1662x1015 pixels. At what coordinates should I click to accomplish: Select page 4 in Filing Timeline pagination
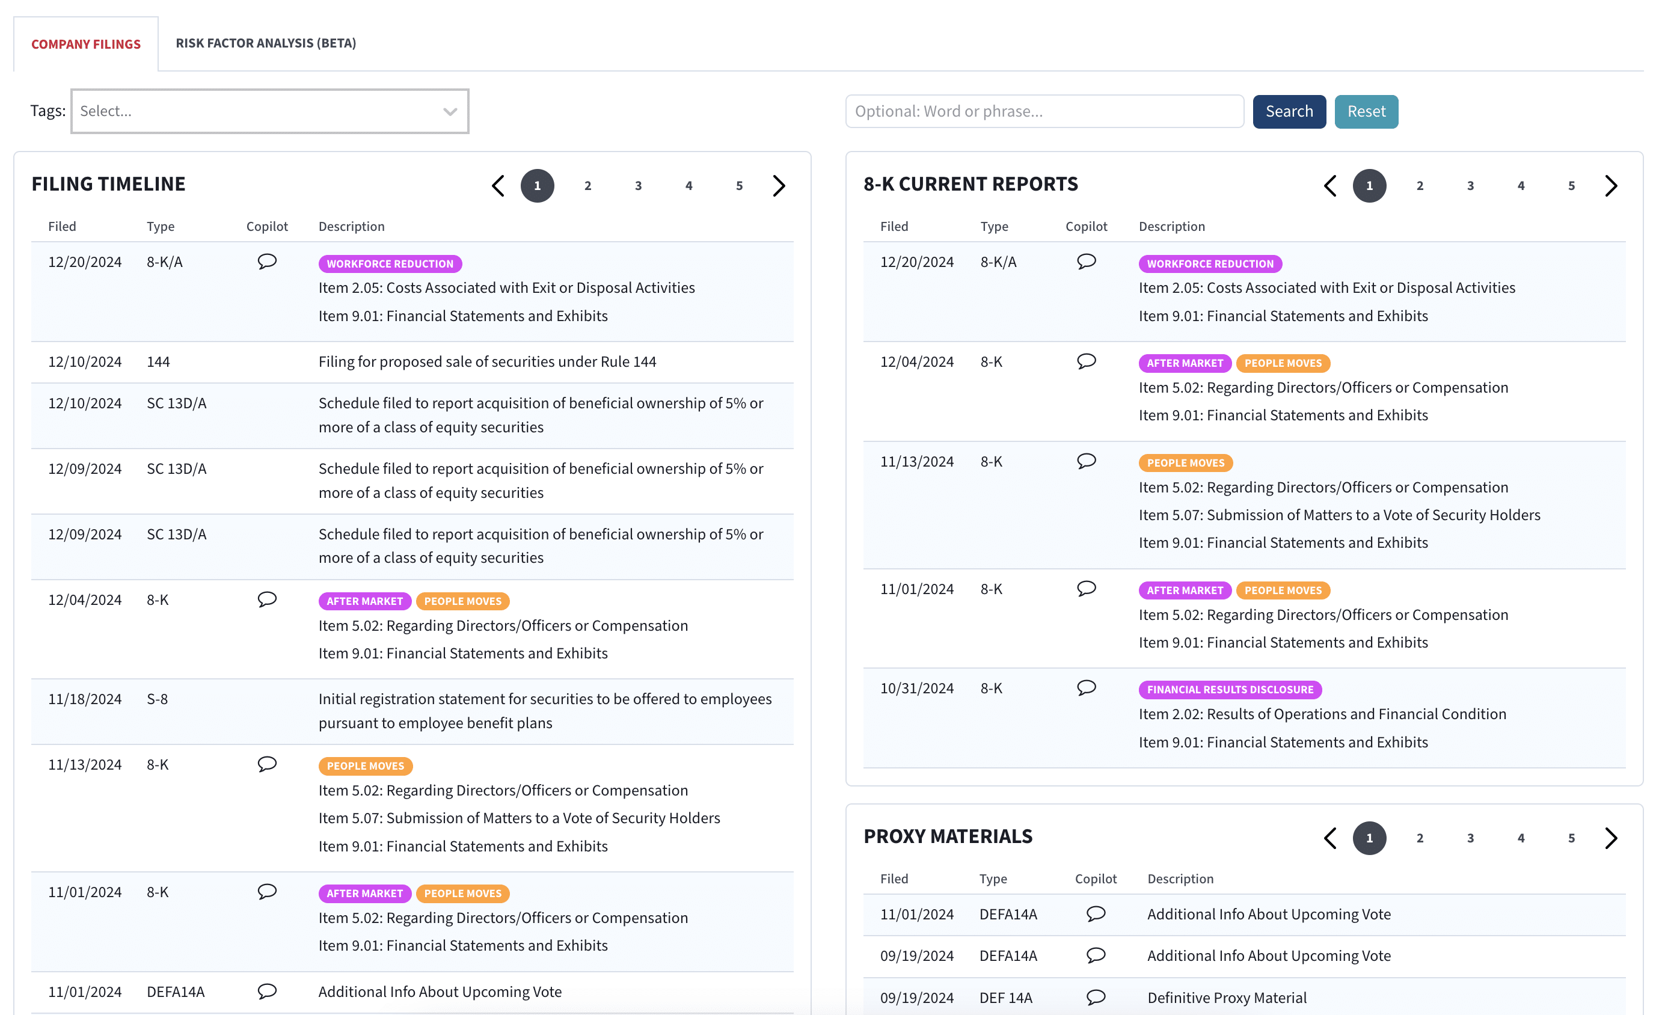pyautogui.click(x=688, y=185)
